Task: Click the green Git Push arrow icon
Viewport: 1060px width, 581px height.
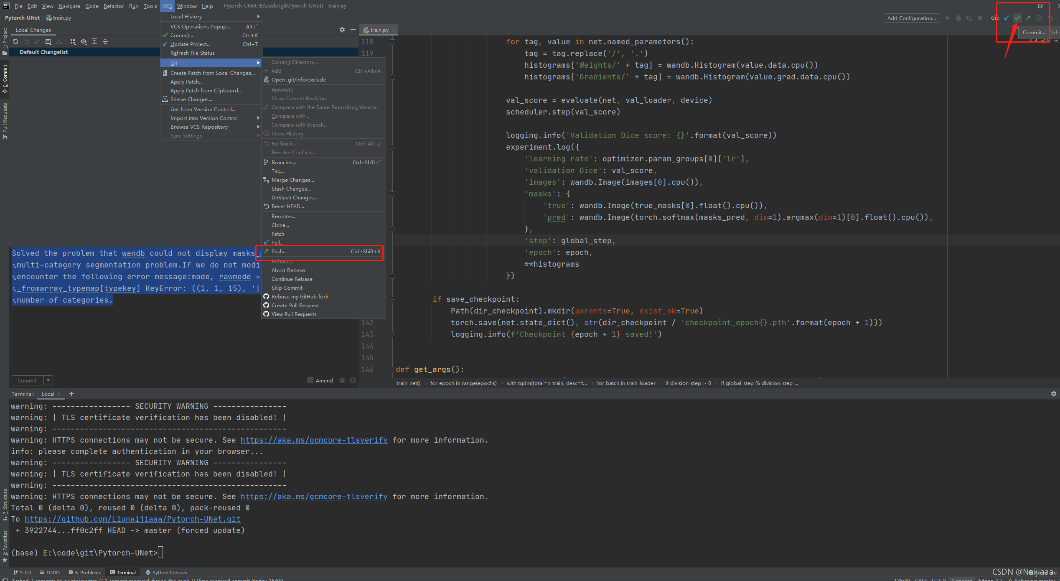Action: [x=1028, y=18]
